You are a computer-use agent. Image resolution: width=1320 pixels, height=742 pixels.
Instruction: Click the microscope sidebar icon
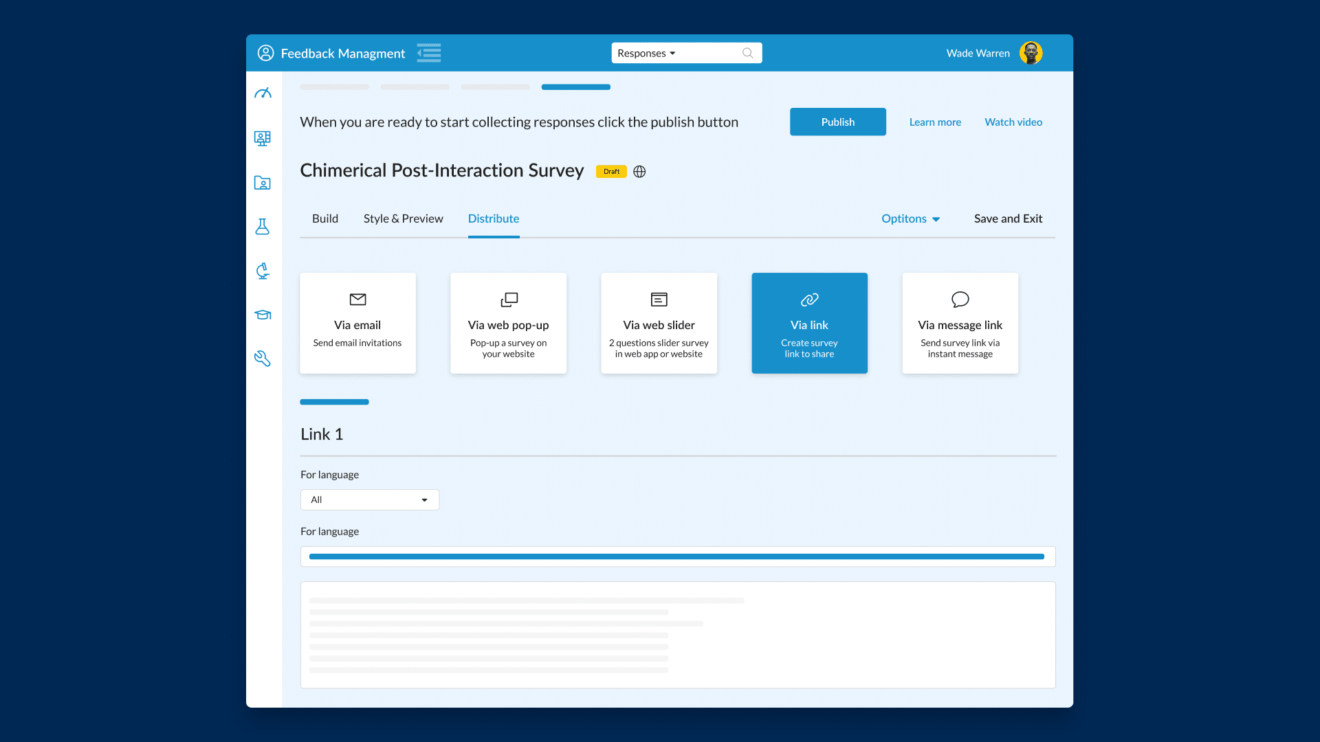(x=263, y=271)
